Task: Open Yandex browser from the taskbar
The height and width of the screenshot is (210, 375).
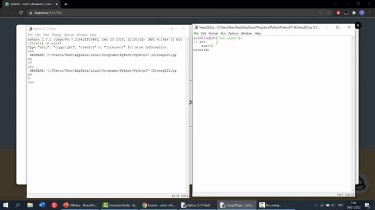Action: pyautogui.click(x=54, y=205)
